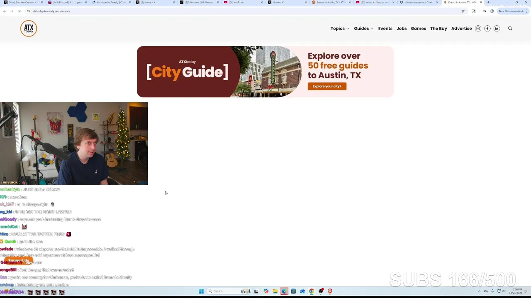This screenshot has height=298, width=531.
Task: Switch to New conversation - Grok tab
Action: [x=418, y=2]
